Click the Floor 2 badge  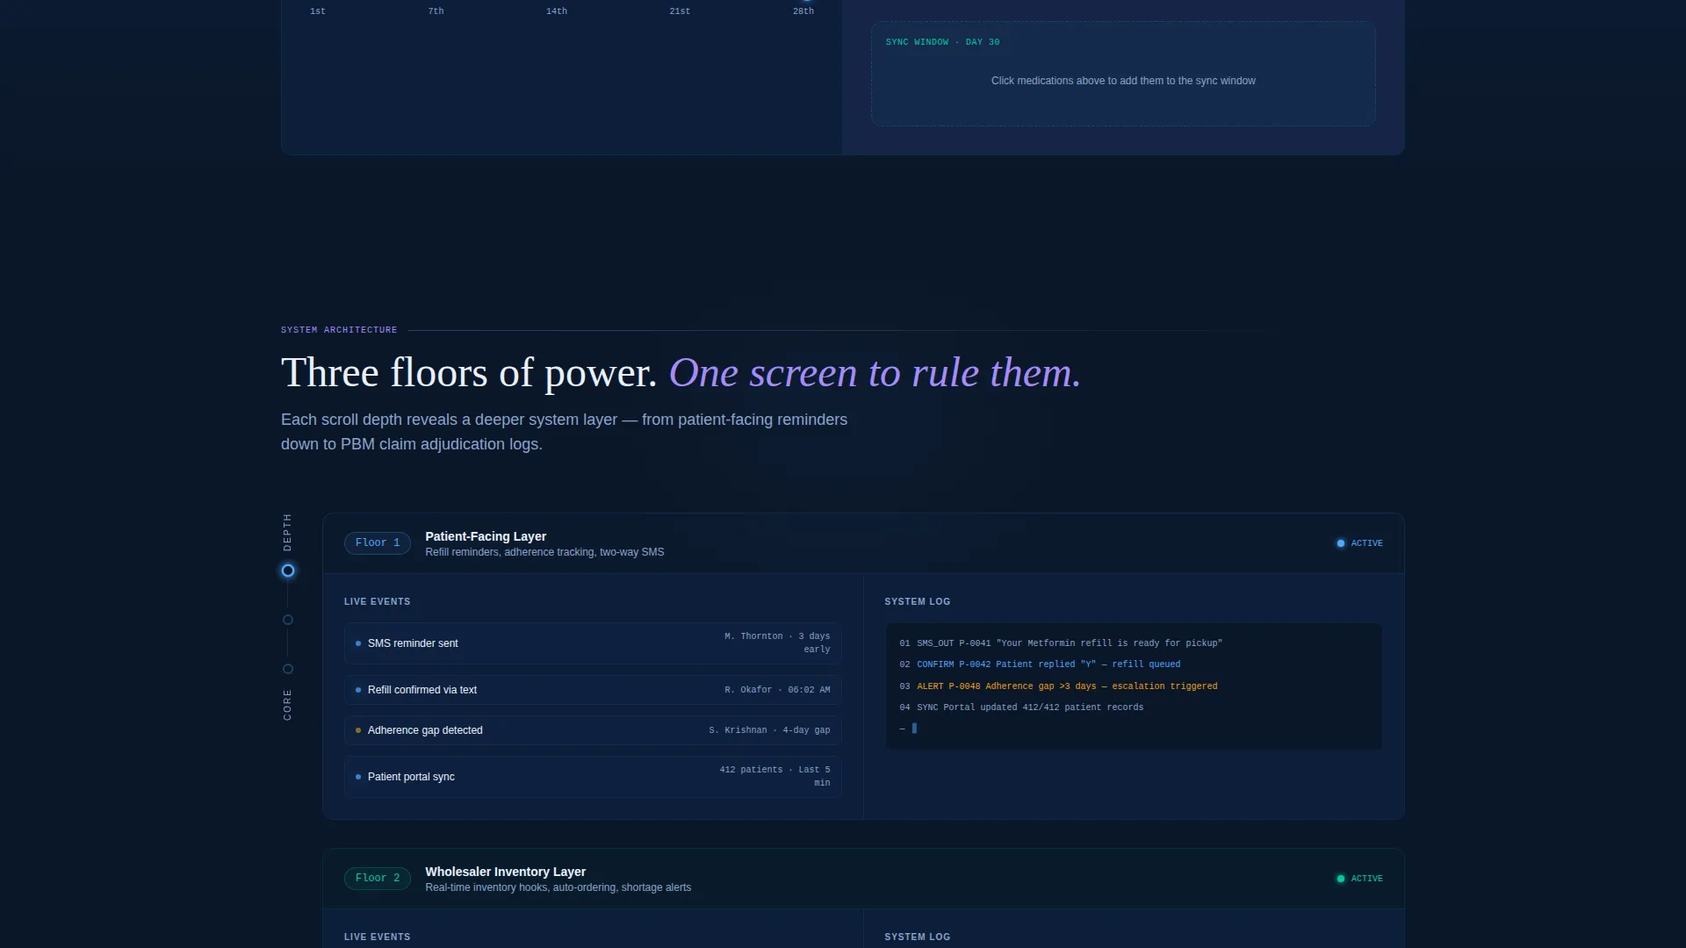click(x=378, y=878)
